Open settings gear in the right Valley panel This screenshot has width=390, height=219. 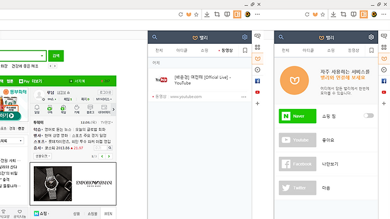[x=371, y=37]
